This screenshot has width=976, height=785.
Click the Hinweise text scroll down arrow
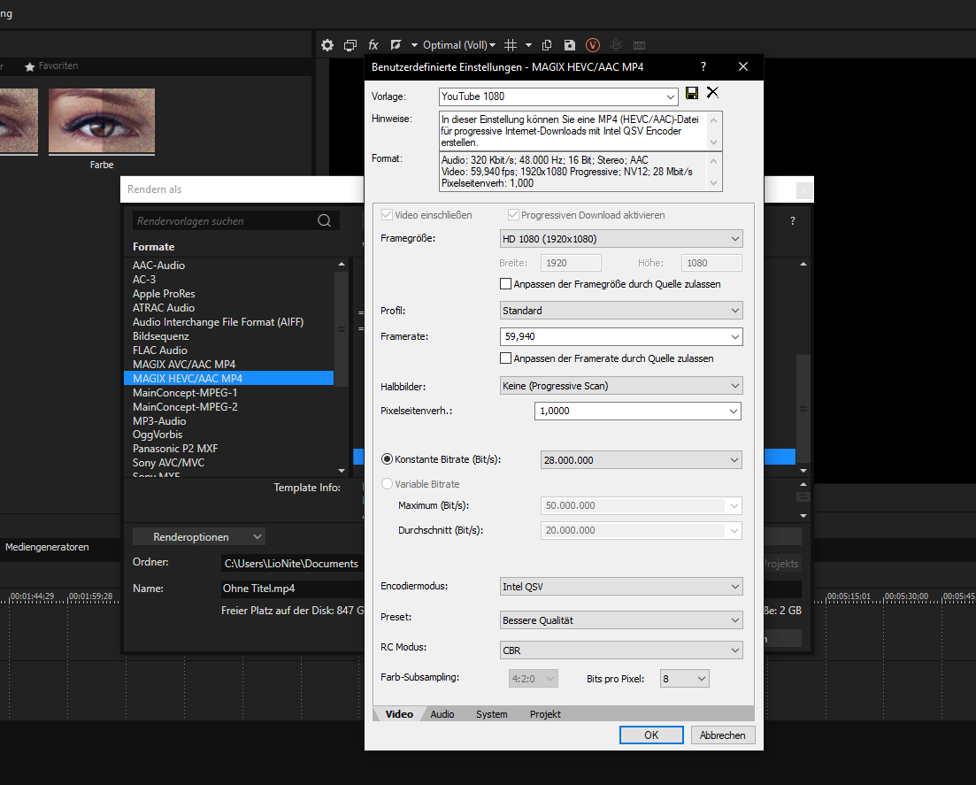coord(714,142)
